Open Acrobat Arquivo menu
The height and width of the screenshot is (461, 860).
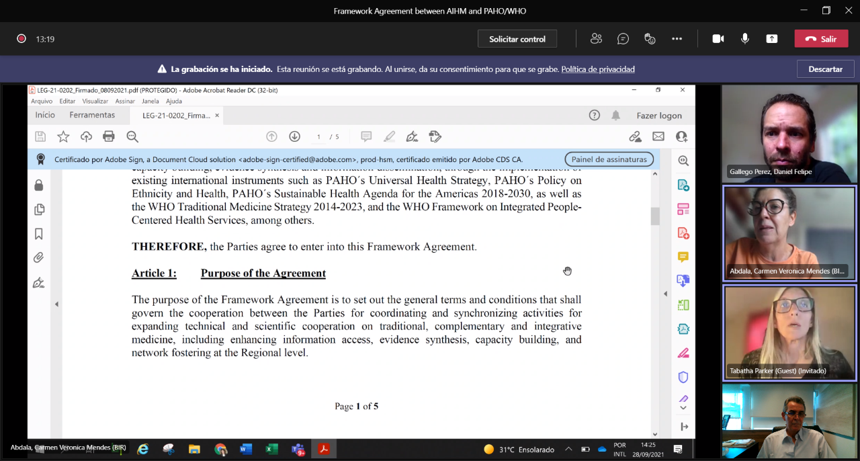[42, 101]
